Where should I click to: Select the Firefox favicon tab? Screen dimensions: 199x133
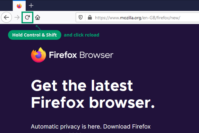coord(19,6)
